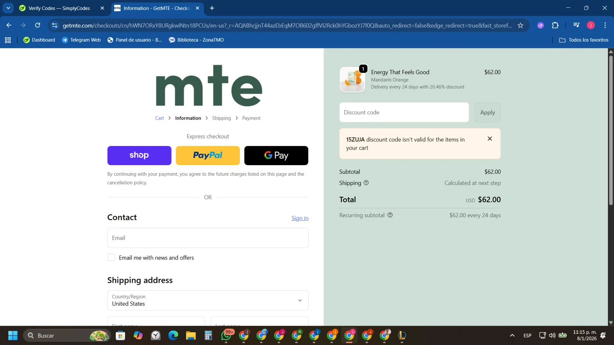Dismiss the 15ZUJA invalid code message
614x345 pixels.
tap(490, 139)
